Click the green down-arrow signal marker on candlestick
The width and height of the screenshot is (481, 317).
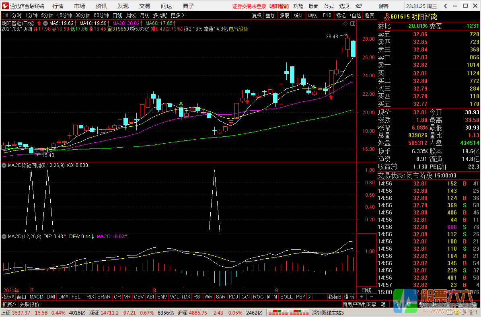[181, 105]
